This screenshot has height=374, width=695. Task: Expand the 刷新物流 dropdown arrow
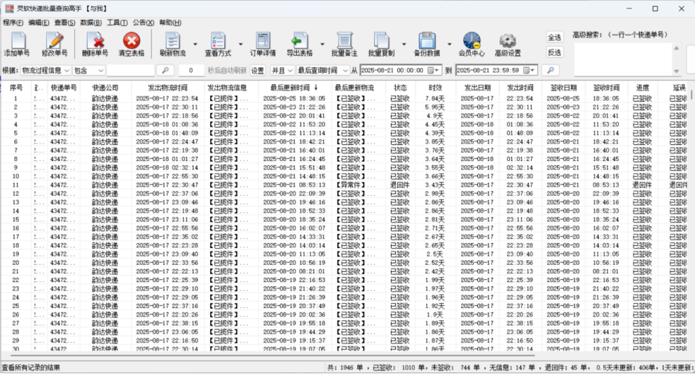point(195,44)
